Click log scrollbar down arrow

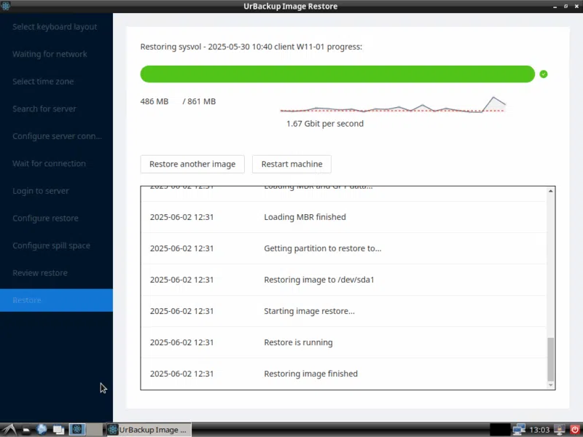(x=551, y=385)
